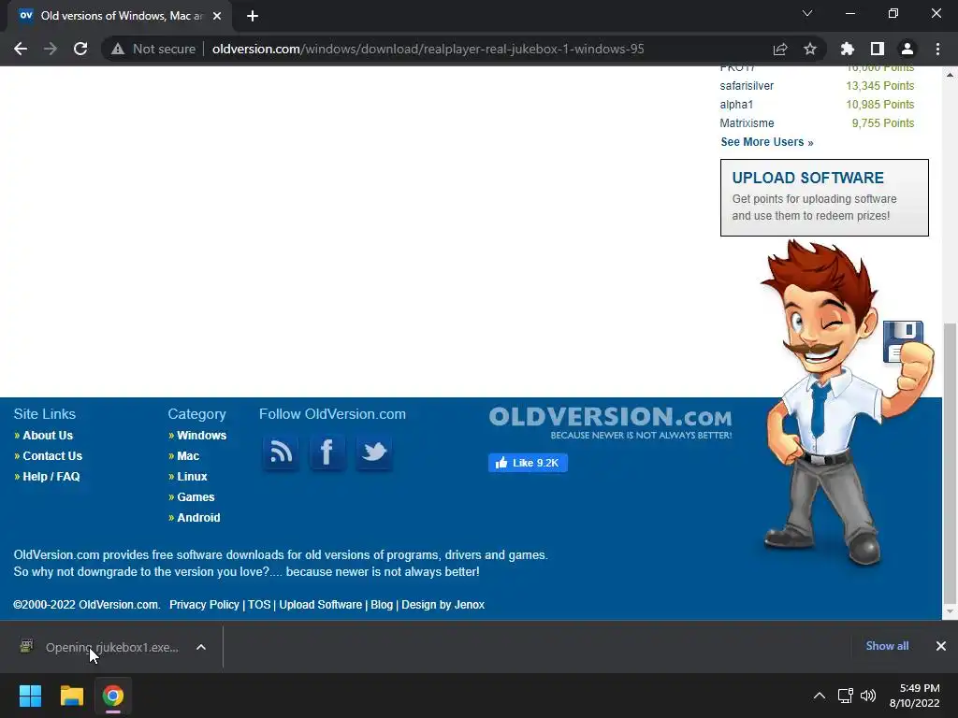Open user alpha1 profile

point(736,105)
